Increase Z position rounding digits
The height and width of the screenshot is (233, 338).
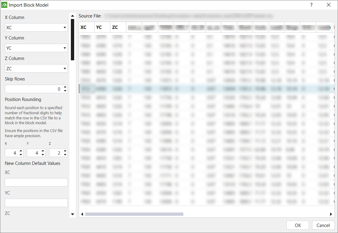[x=65, y=151]
